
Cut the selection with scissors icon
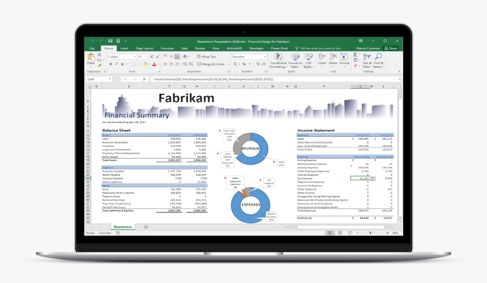click(x=100, y=55)
